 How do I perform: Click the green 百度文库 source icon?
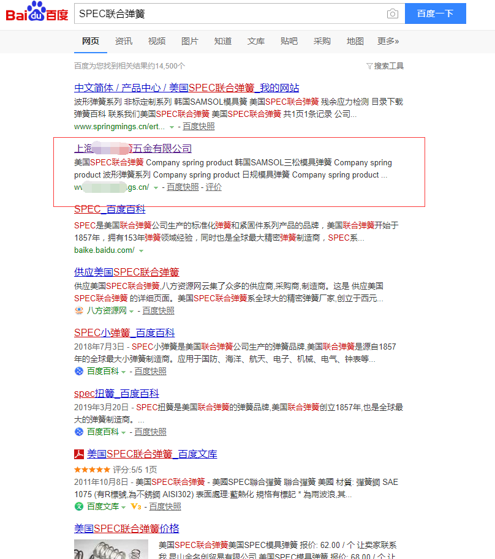[79, 506]
